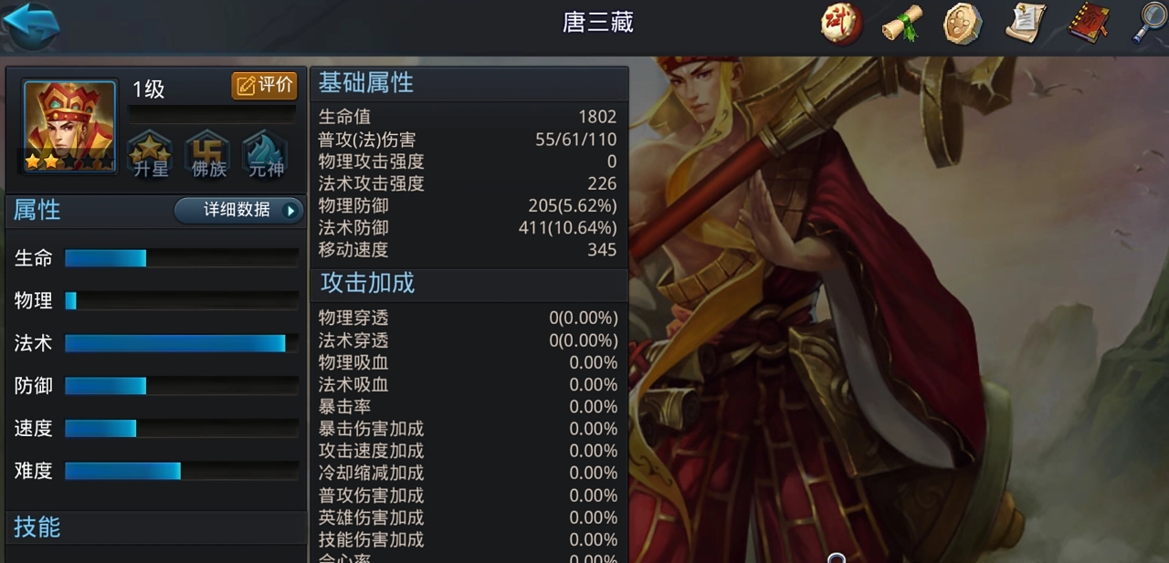This screenshot has height=563, width=1169.
Task: Open the green-ribbon scroll icon
Action: pos(902,24)
